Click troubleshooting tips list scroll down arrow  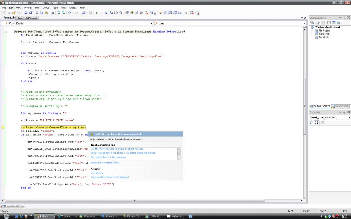[179, 158]
